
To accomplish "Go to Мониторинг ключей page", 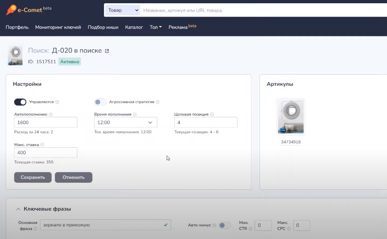I will 58,27.
